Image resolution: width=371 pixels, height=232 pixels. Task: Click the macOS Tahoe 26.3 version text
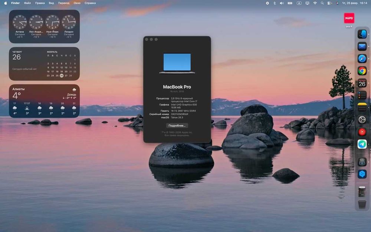177,117
